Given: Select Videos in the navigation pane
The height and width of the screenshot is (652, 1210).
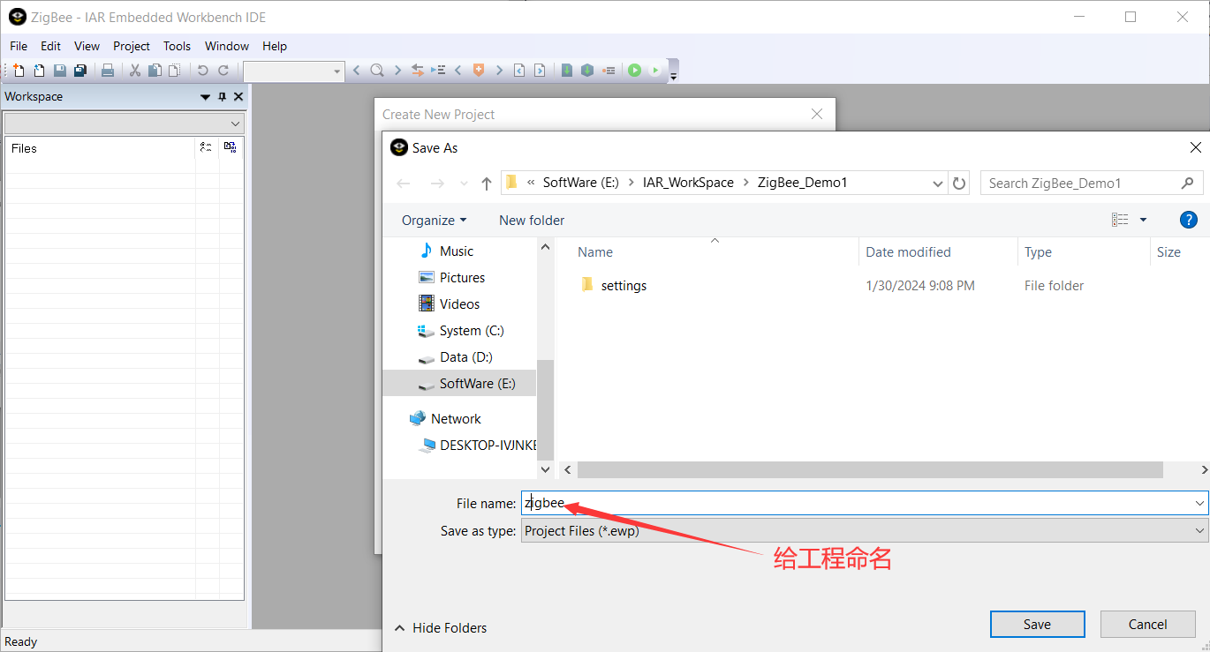Looking at the screenshot, I should point(458,304).
